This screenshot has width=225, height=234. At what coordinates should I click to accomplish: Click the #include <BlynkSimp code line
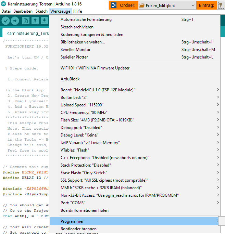point(26,194)
